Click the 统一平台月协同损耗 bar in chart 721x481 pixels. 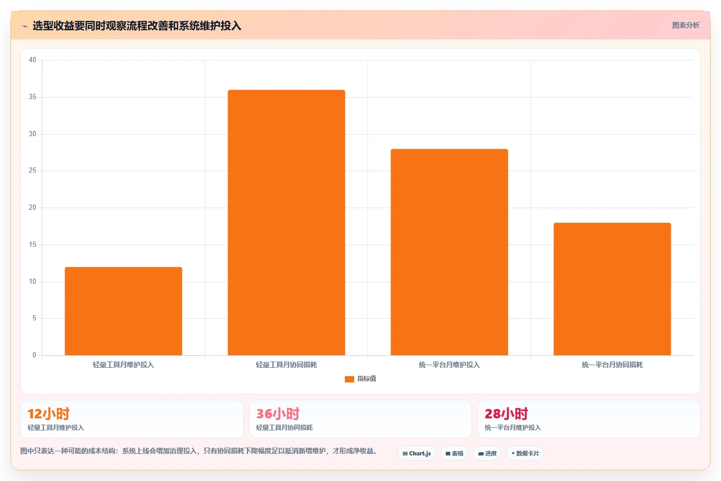point(612,289)
